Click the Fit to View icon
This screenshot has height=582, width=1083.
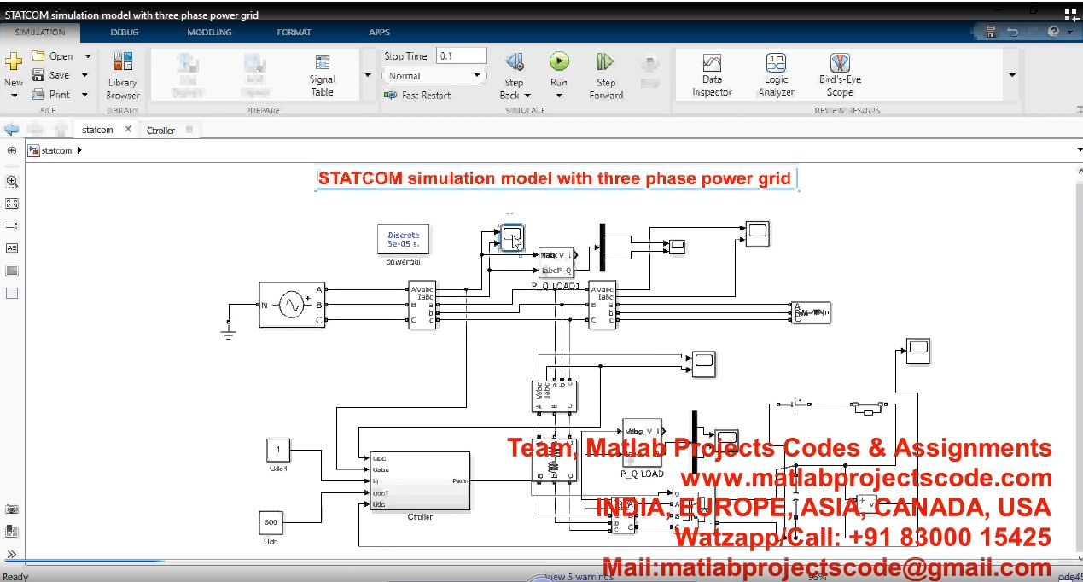[12, 204]
